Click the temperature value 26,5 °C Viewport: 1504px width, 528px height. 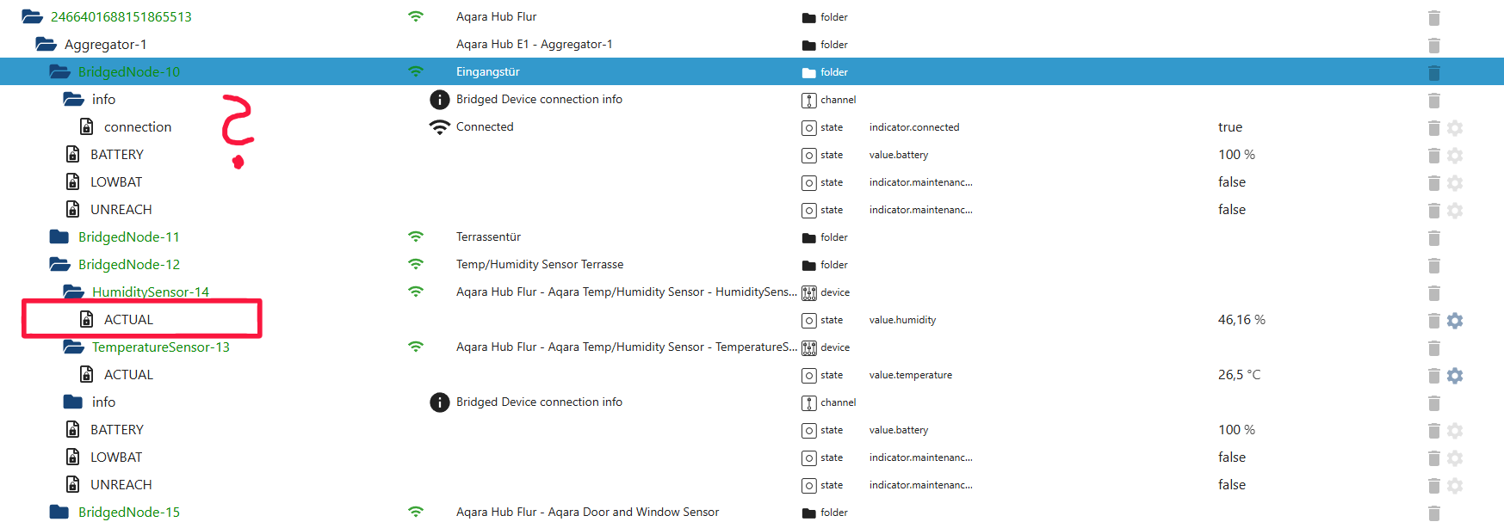pos(1239,375)
